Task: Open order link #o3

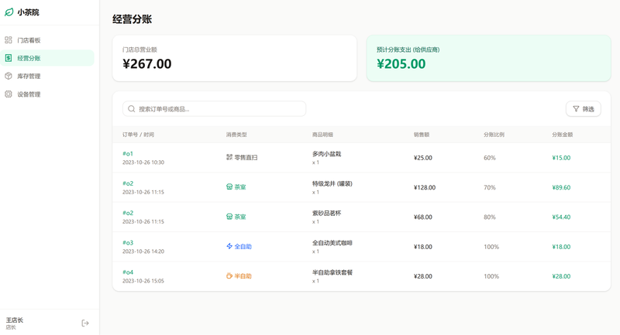Action: pyautogui.click(x=128, y=243)
